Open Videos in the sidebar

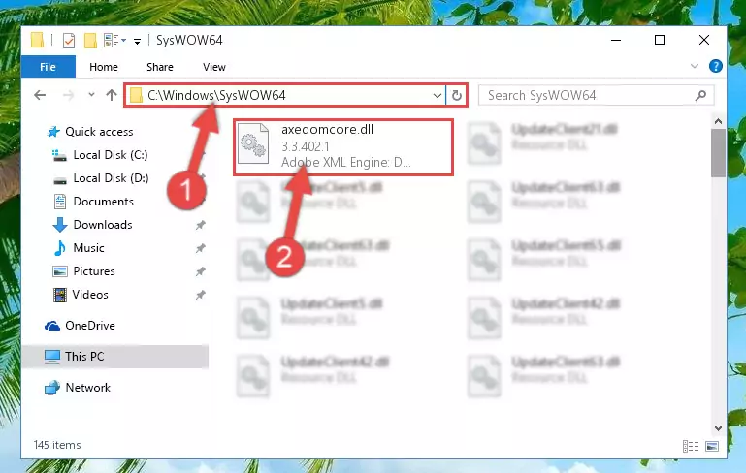(x=90, y=295)
